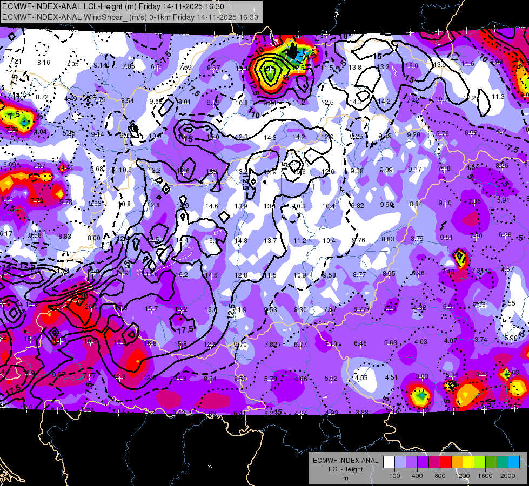Click the wind shear value 8.54
The width and height of the screenshot is (529, 486).
point(128,101)
